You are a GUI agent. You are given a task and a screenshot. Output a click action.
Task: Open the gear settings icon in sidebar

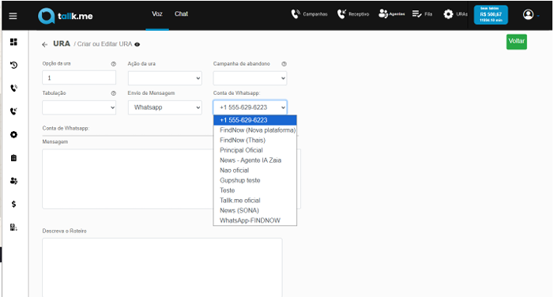[13, 134]
